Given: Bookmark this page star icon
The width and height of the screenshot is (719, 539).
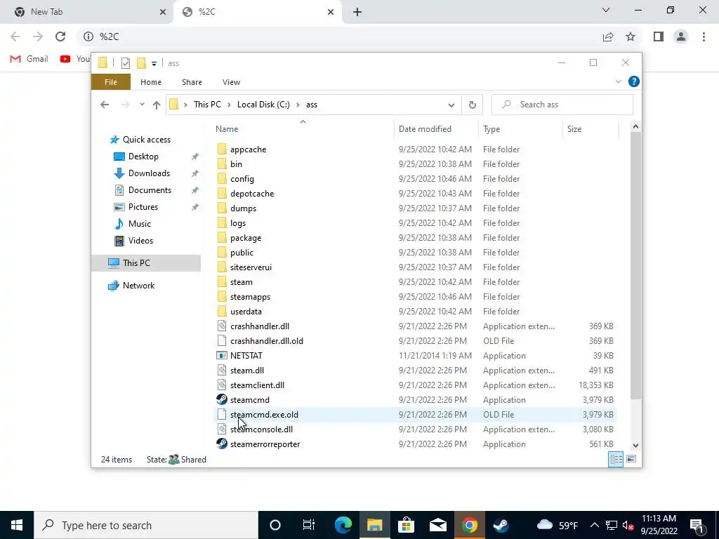Looking at the screenshot, I should coord(631,36).
